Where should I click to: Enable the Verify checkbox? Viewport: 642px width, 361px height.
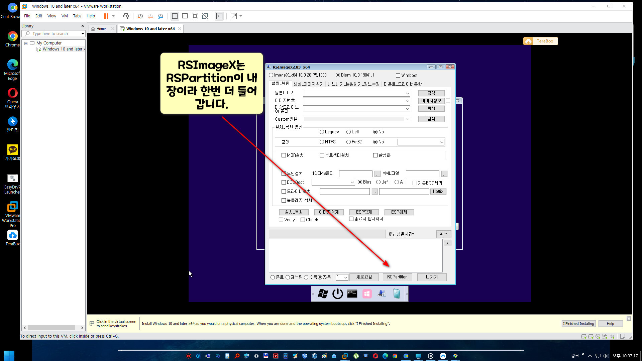(x=281, y=220)
